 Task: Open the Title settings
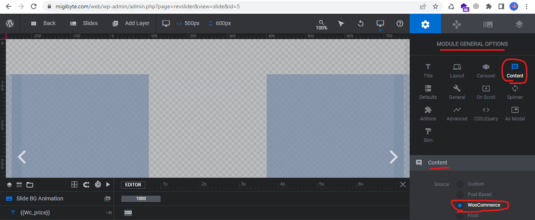[428, 71]
